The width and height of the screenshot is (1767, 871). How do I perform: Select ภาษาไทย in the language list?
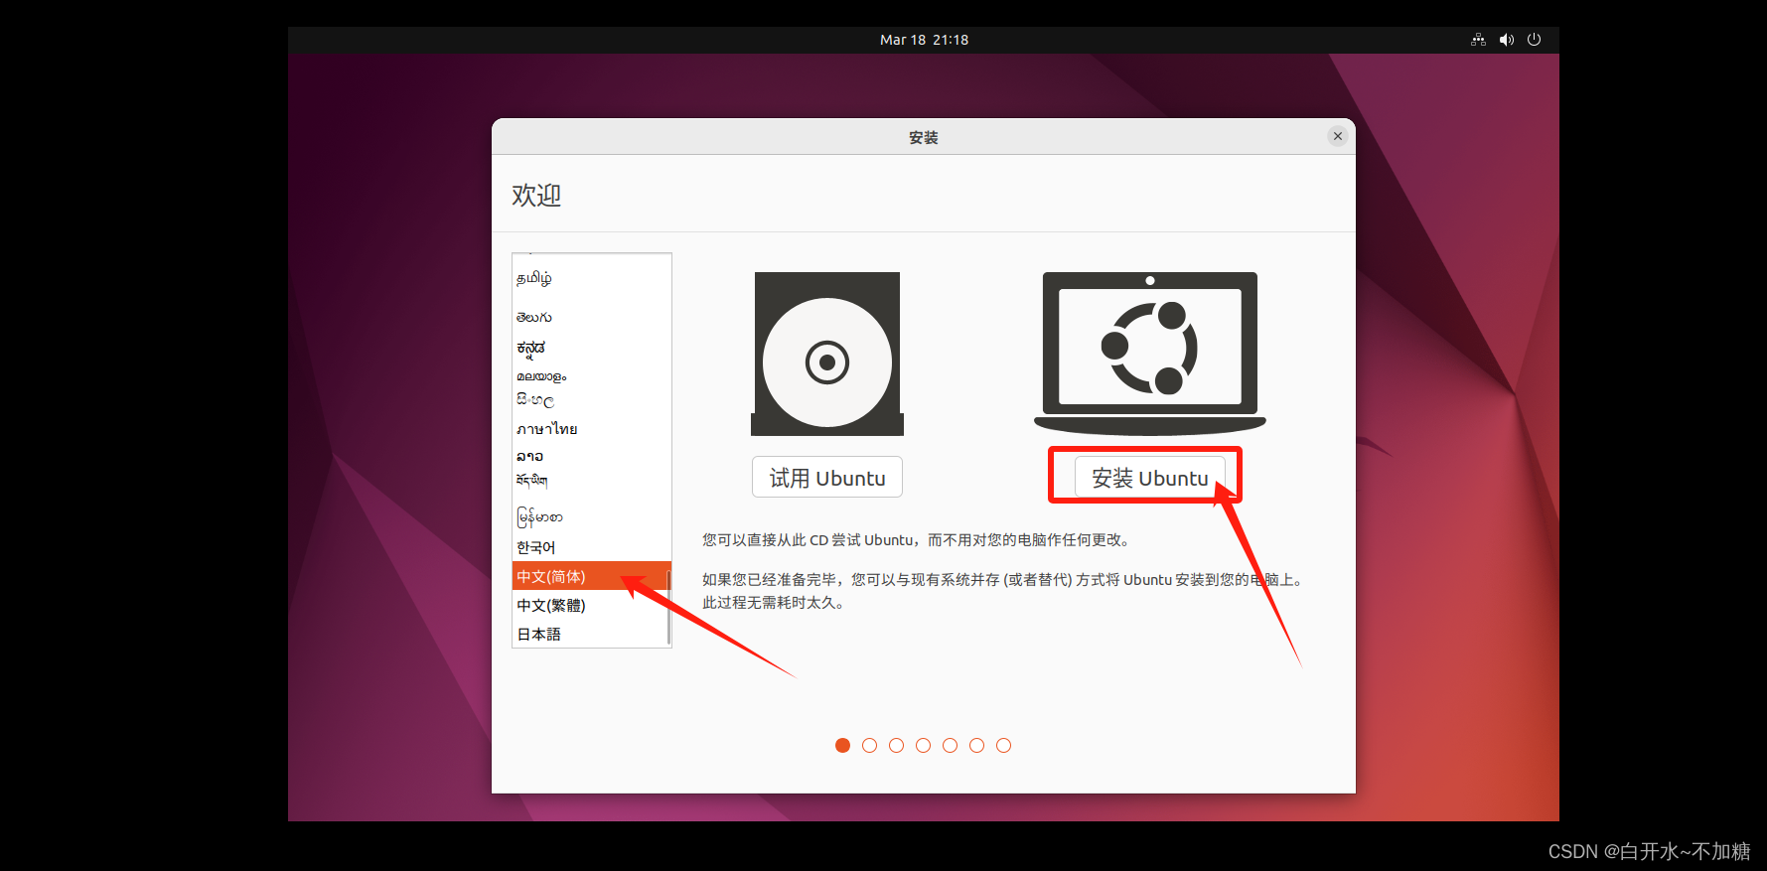click(x=592, y=429)
